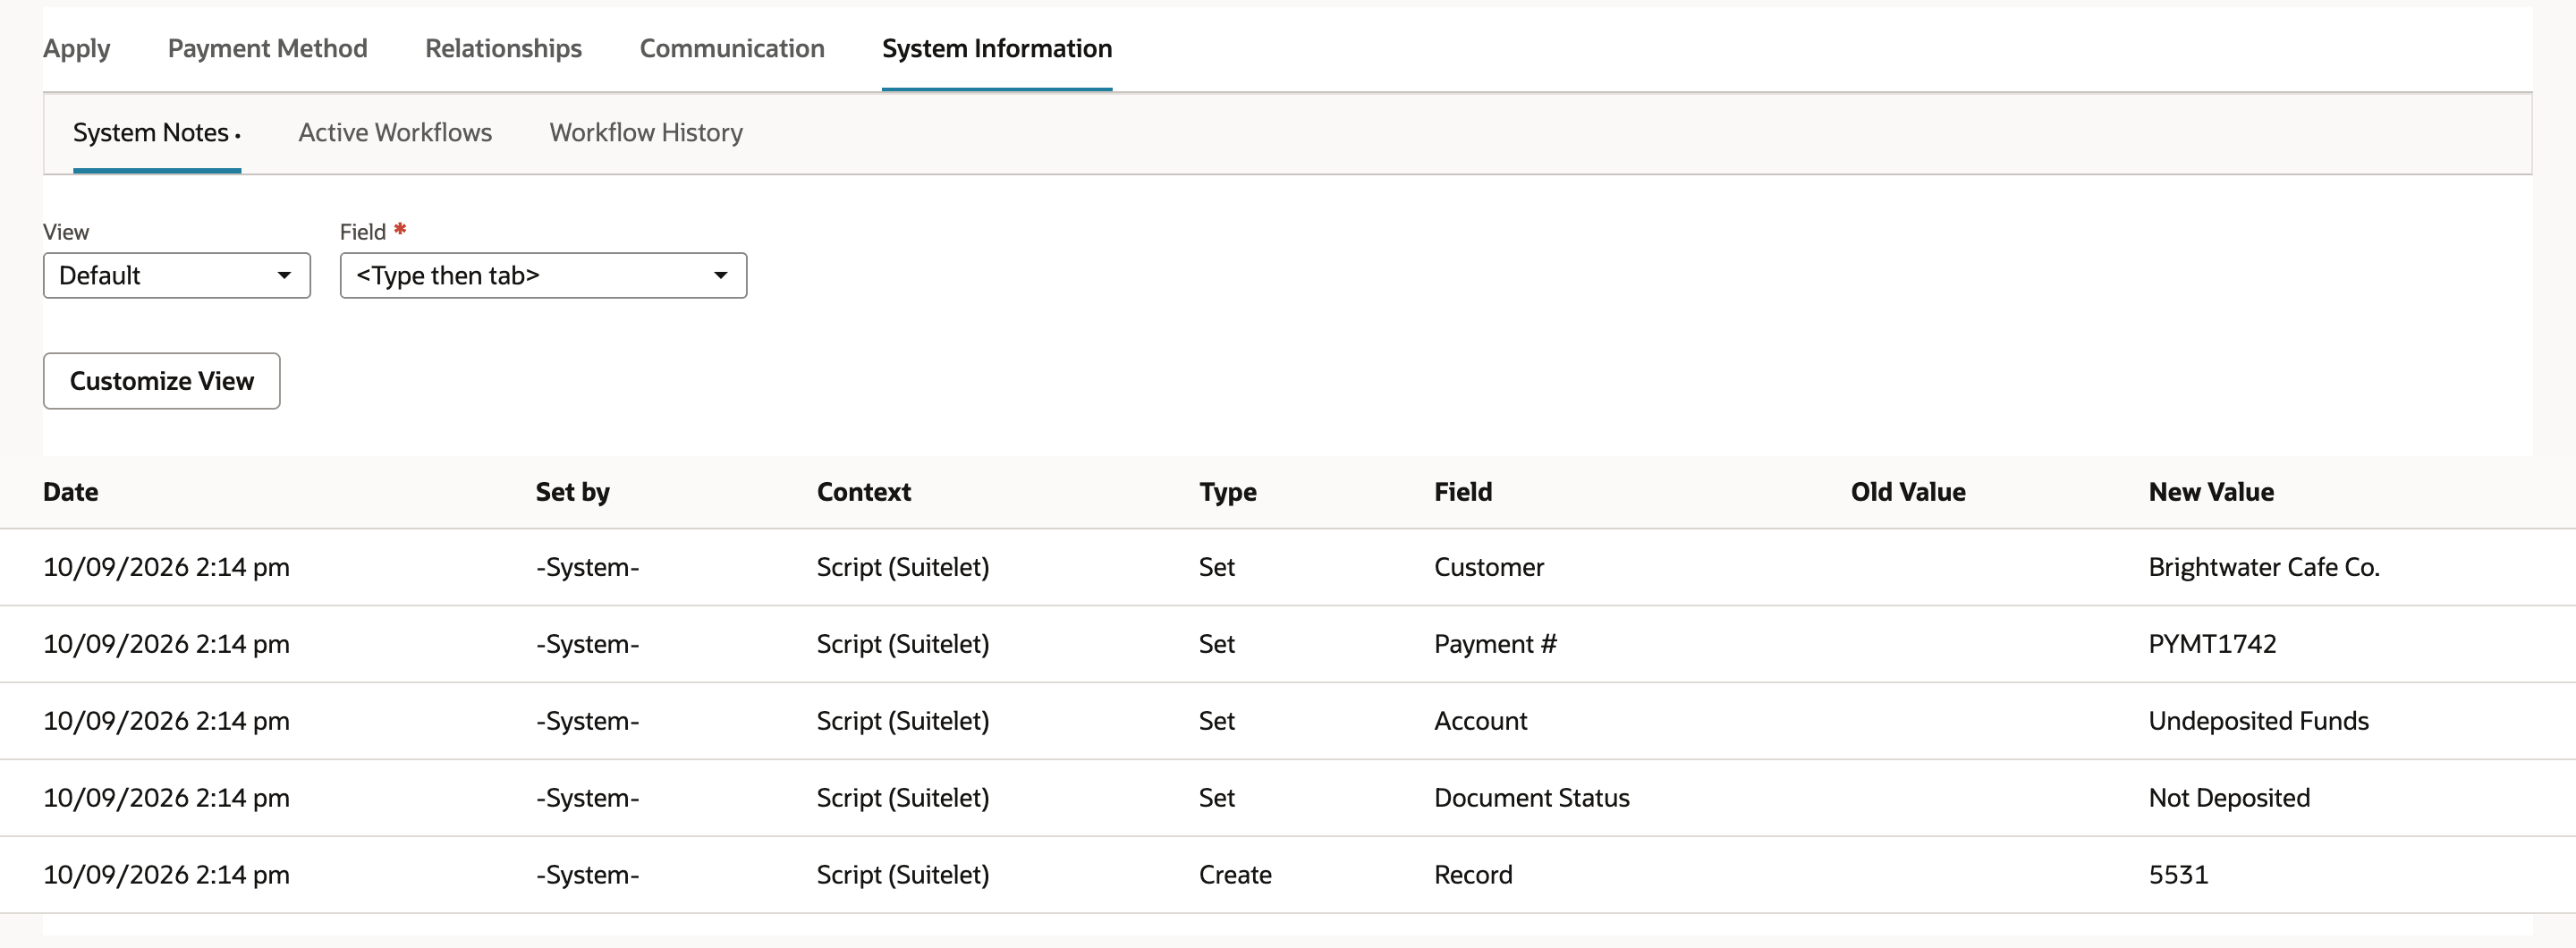Sort by the Date column header
2576x948 pixels.
click(71, 492)
